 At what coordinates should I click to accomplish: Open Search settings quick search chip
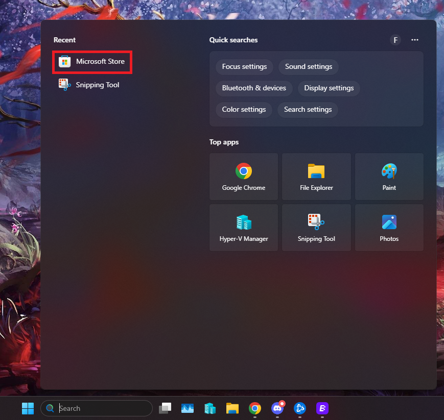[x=308, y=110]
